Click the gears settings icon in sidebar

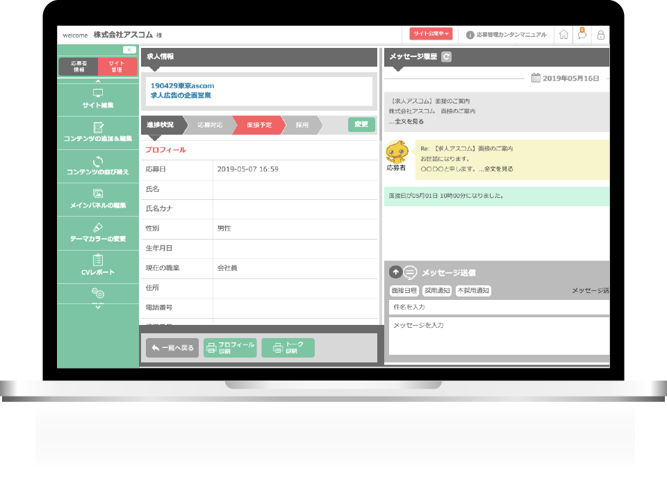click(98, 294)
